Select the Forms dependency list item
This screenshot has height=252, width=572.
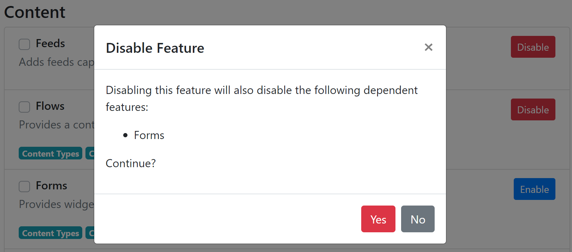(149, 135)
